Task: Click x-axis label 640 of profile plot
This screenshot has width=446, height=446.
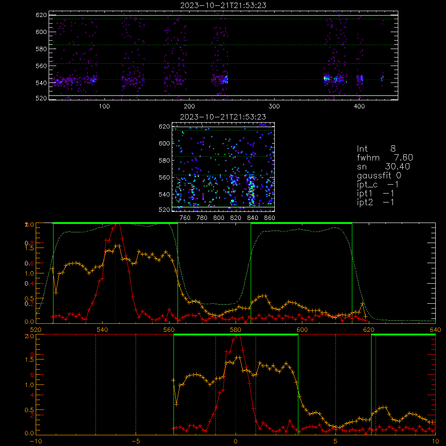Action: 435,330
